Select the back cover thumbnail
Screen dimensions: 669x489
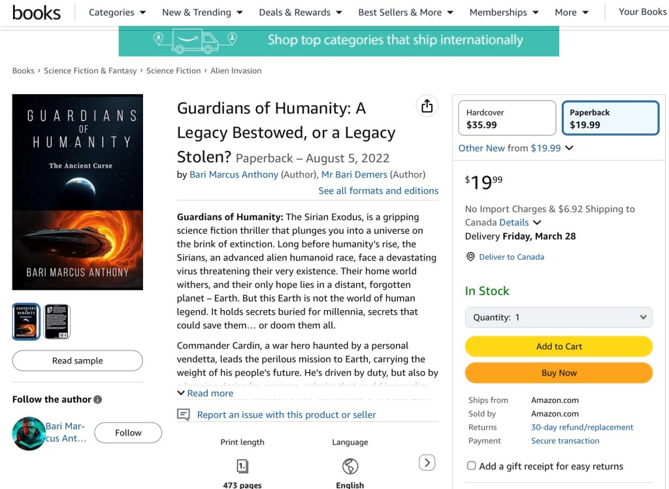point(57,321)
